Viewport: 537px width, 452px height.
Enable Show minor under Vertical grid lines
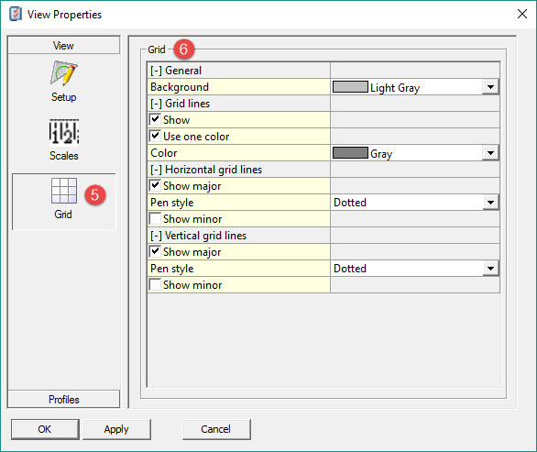155,284
